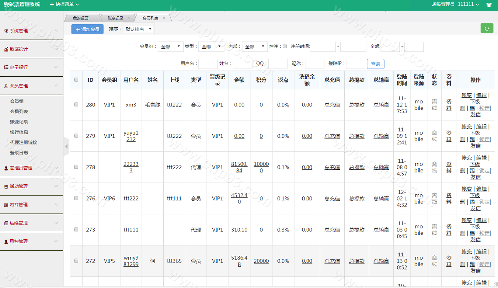
Task: Click the 电子银行 list icon in sidebar
Action: point(6,67)
